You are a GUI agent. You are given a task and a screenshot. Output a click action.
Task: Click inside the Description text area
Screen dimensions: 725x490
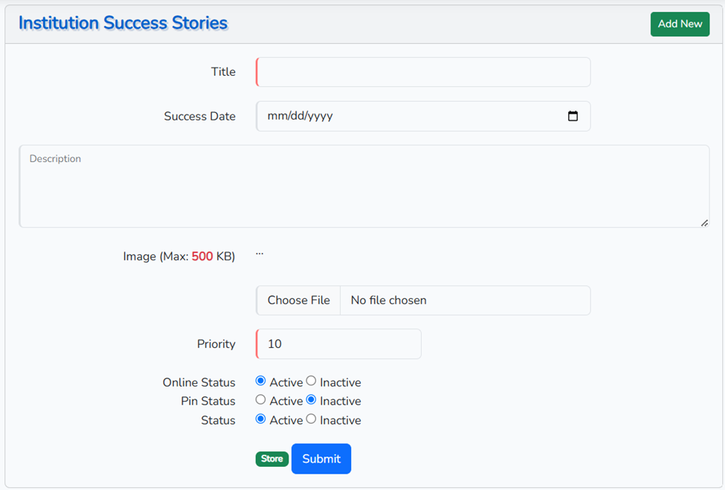click(x=364, y=187)
